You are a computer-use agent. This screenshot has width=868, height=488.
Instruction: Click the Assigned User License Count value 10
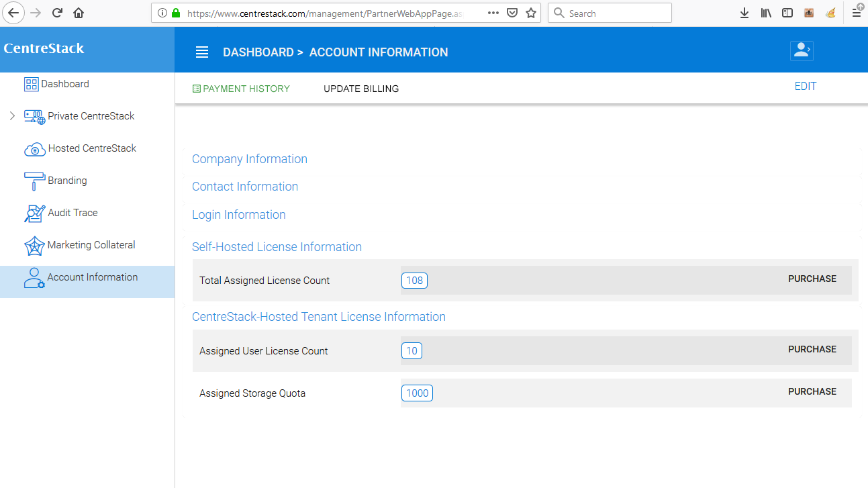(x=412, y=350)
